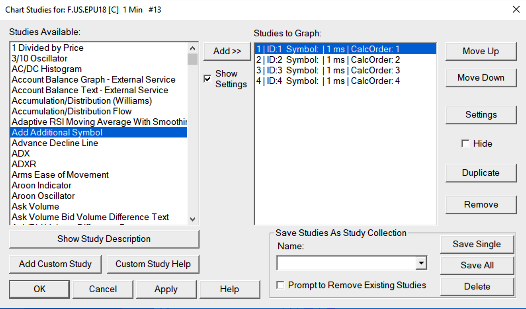Select Aroon Oscillator

click(99, 196)
